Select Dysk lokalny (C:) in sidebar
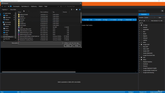Viewport: 165px width, 93px height. (x=9, y=37)
